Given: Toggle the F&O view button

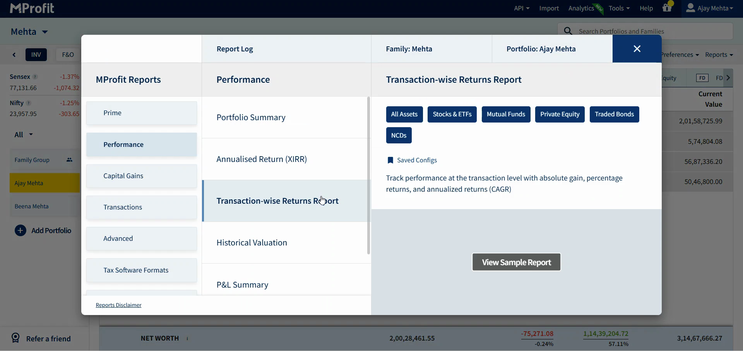Looking at the screenshot, I should click(68, 55).
